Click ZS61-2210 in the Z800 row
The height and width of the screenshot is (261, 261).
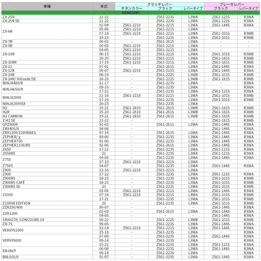[x=132, y=170]
